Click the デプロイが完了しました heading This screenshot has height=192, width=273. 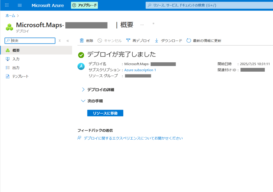pyautogui.click(x=121, y=54)
